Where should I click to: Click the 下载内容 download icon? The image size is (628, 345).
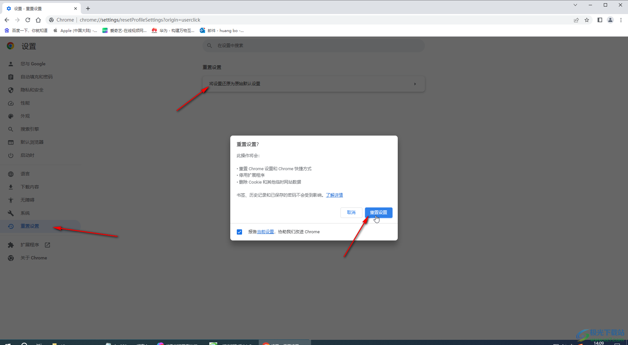coord(11,187)
